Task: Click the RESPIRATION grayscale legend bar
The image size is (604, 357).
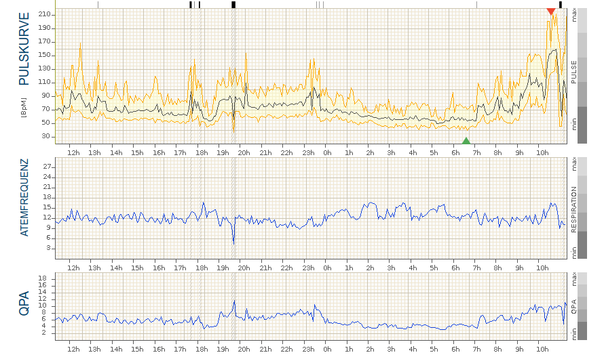Action: (582, 208)
